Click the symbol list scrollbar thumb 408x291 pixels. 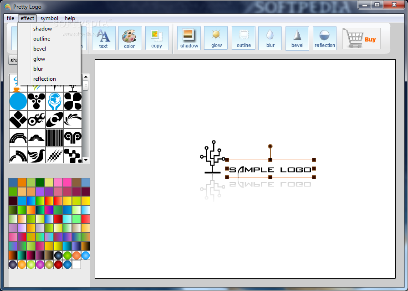click(x=86, y=85)
